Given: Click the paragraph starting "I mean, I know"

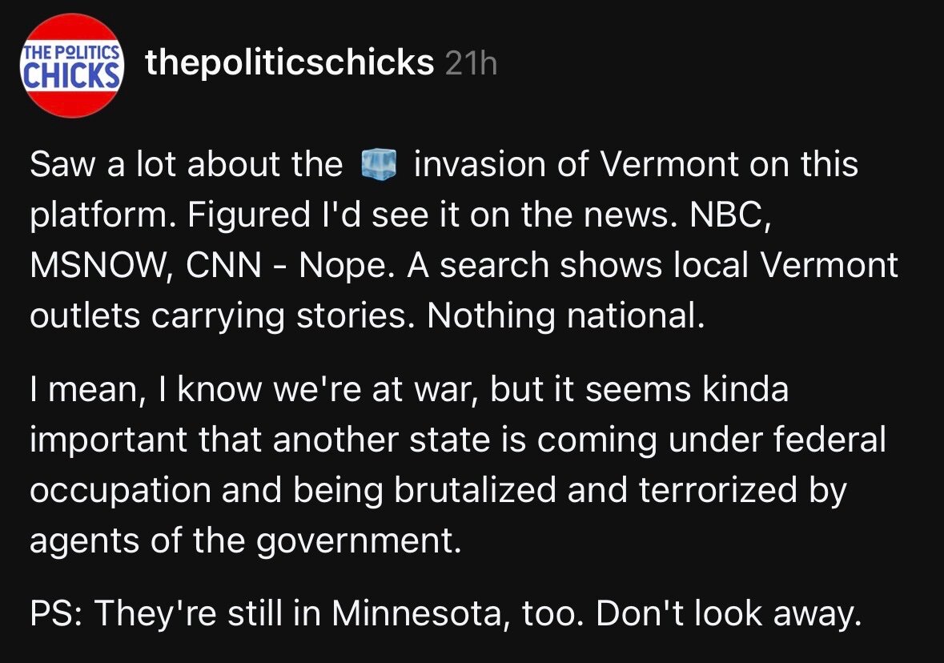Looking at the screenshot, I should point(457,465).
